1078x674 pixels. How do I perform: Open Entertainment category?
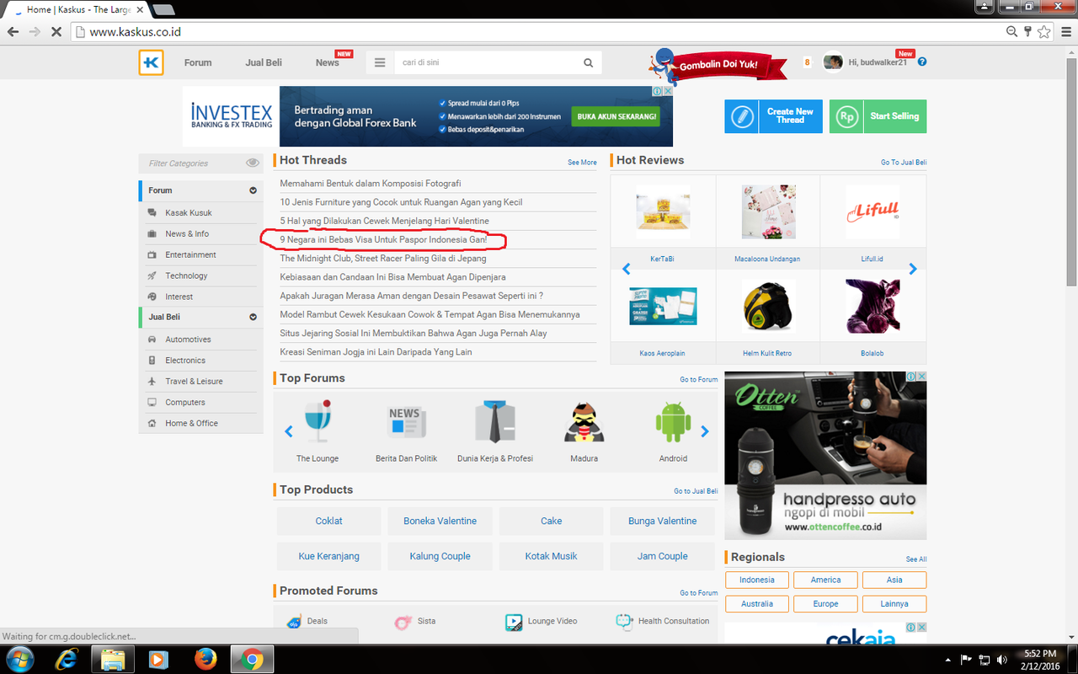[x=190, y=255]
